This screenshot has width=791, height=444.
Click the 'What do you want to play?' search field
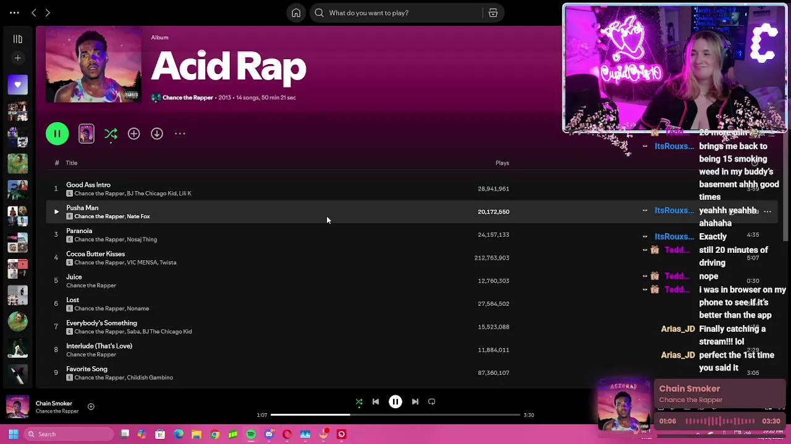coord(397,12)
